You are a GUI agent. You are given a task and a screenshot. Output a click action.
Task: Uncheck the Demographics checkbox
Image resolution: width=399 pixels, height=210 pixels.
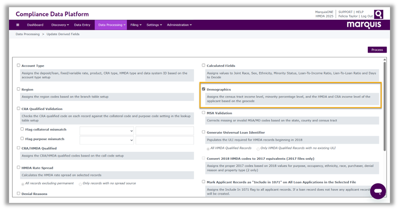coord(204,89)
